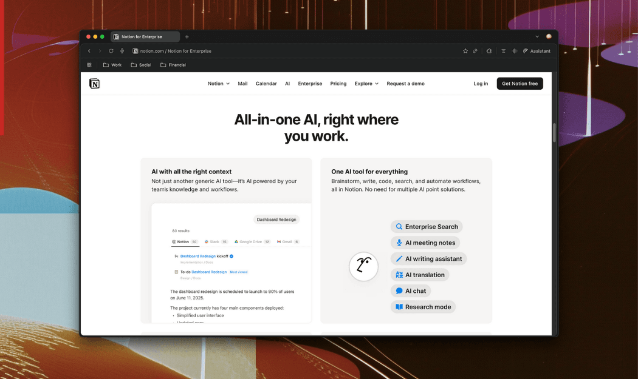Open the apps grid in bookmarks bar
Image resolution: width=638 pixels, height=379 pixels.
click(x=89, y=65)
